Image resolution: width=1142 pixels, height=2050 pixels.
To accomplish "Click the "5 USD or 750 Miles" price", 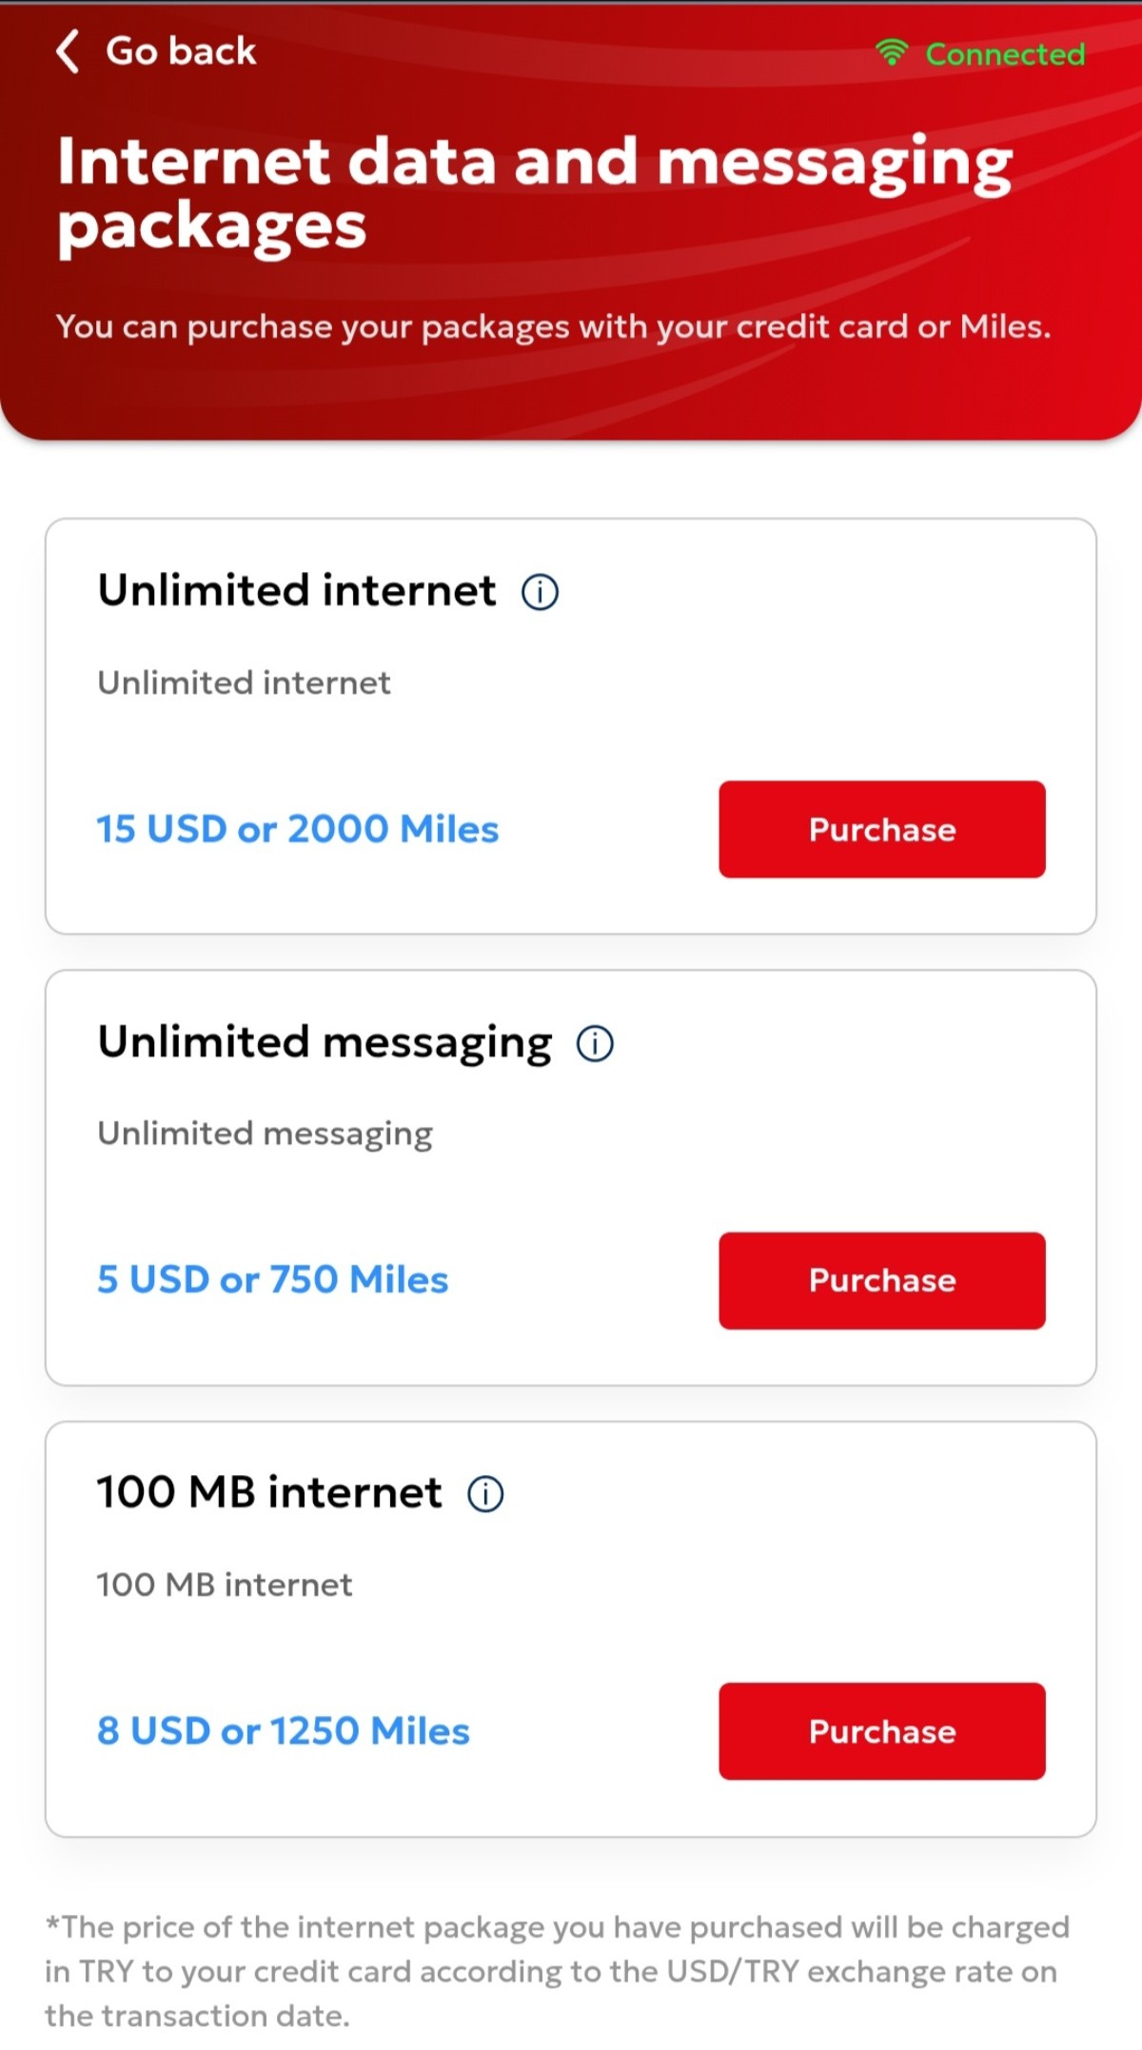I will tap(272, 1280).
